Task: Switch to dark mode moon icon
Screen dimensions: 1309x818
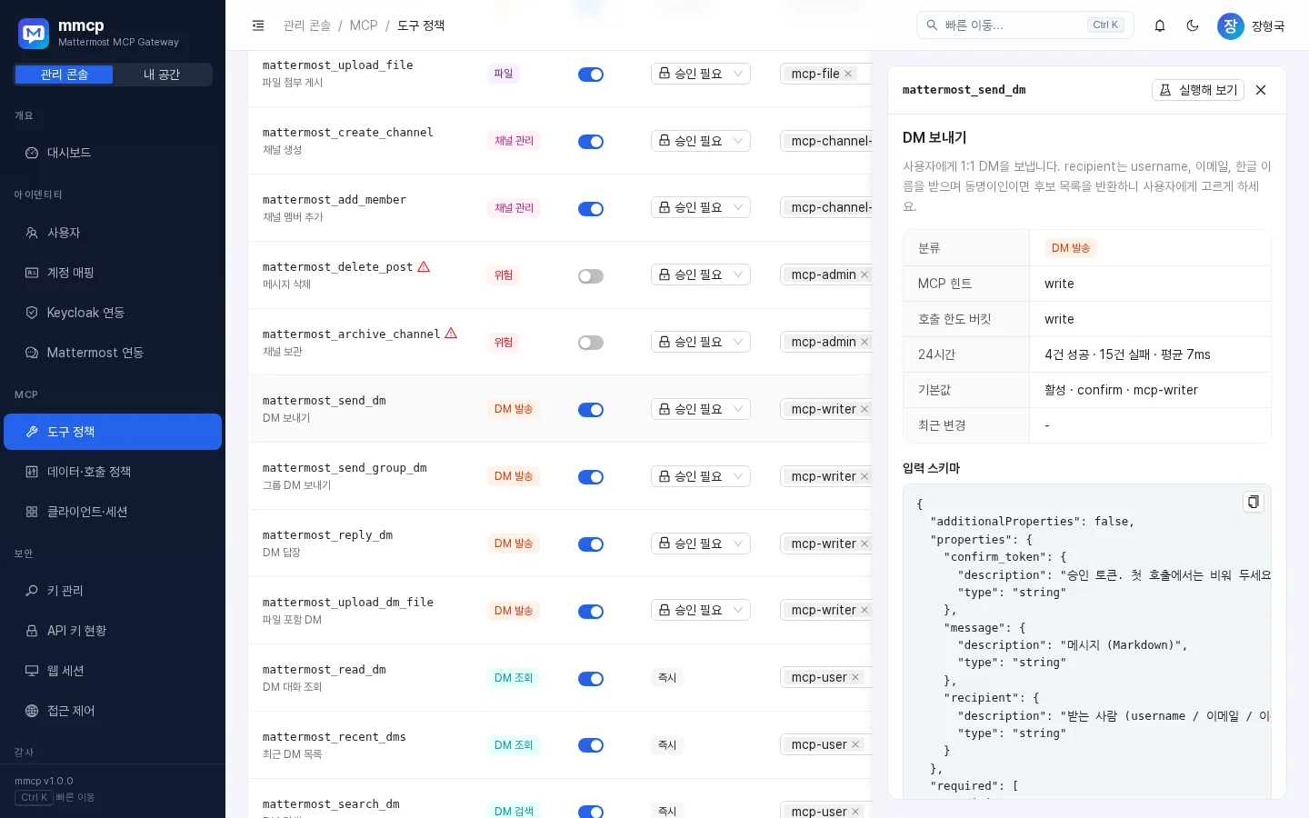Action: [1193, 25]
